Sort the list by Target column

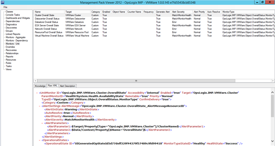[x=69, y=12]
